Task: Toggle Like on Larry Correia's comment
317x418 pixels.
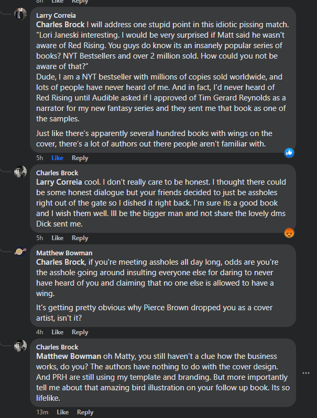Action: (57, 158)
